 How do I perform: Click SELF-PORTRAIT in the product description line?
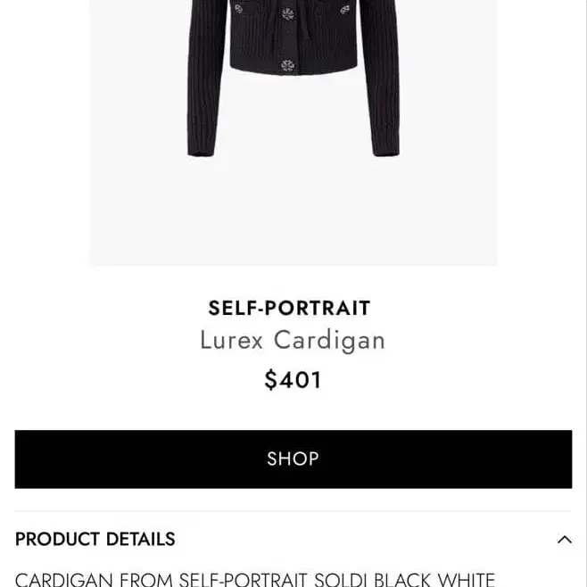coord(244,579)
